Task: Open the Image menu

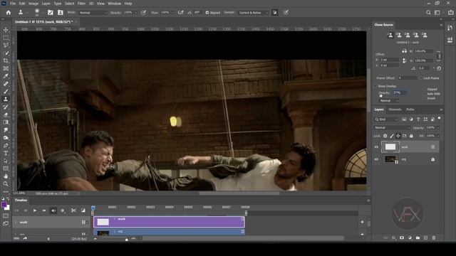Action: [x=33, y=4]
